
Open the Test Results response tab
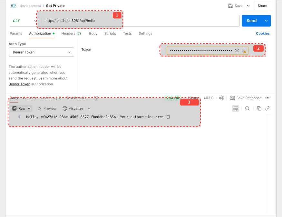(76, 98)
